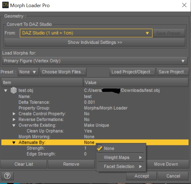
Task: Click Create Control Property value No
Action: tap(87, 113)
